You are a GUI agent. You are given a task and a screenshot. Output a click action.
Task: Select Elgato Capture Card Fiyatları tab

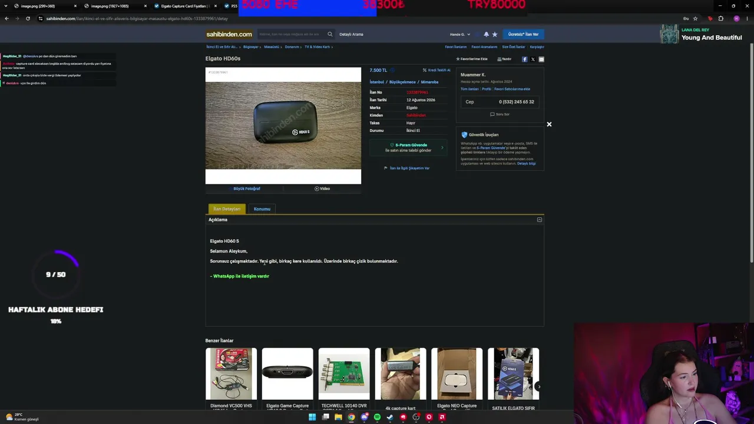[184, 6]
